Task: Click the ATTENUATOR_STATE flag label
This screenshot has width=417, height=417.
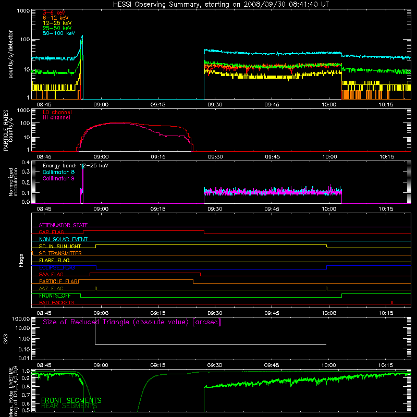Action: [63, 225]
